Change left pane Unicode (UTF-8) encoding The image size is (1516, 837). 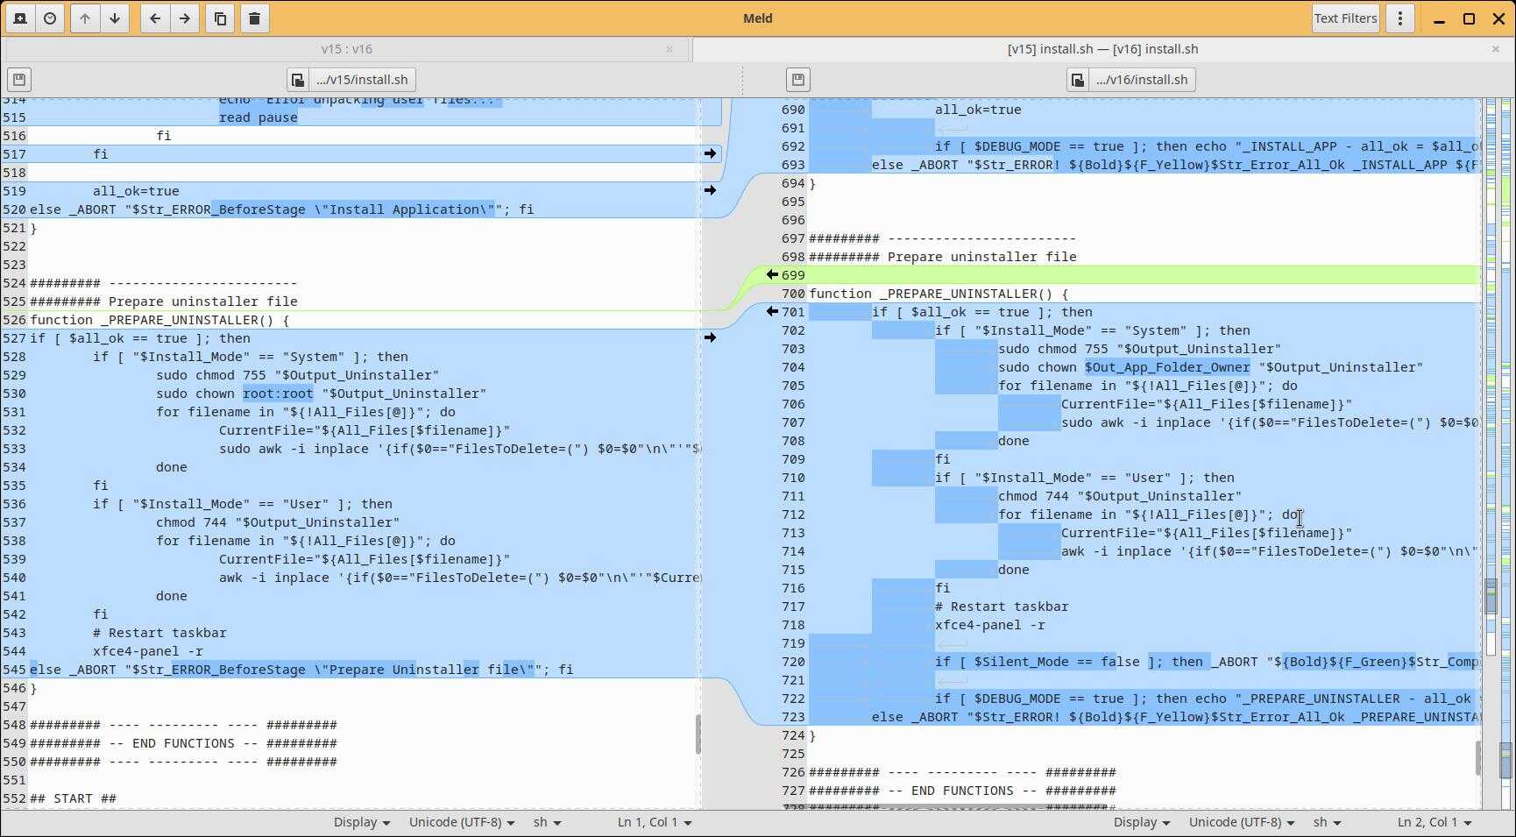click(462, 822)
